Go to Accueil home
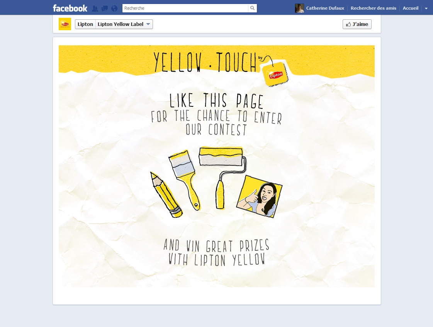Screen dimensions: 433x327 [410, 8]
